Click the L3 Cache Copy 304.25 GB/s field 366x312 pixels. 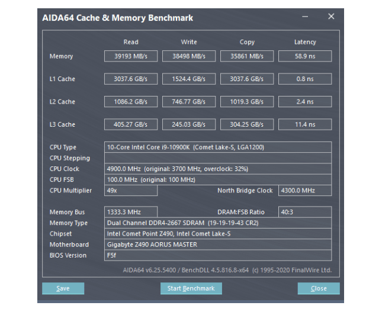tap(246, 124)
